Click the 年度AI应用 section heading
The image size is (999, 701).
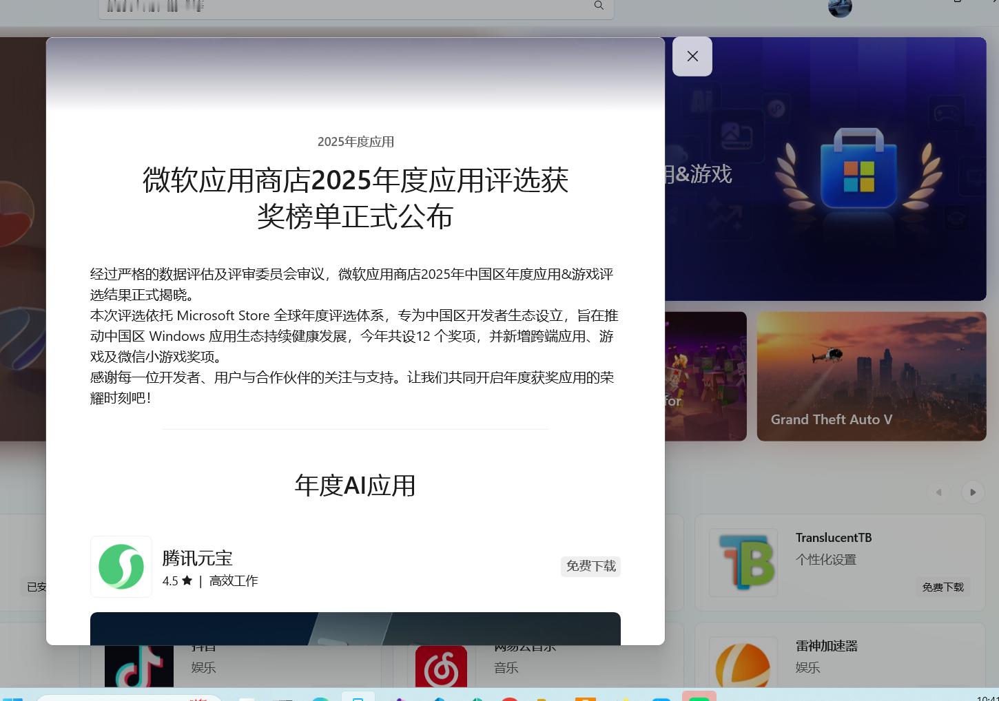coord(356,485)
